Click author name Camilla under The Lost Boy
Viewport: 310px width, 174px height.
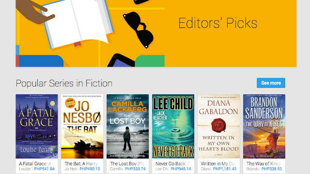click(x=117, y=169)
